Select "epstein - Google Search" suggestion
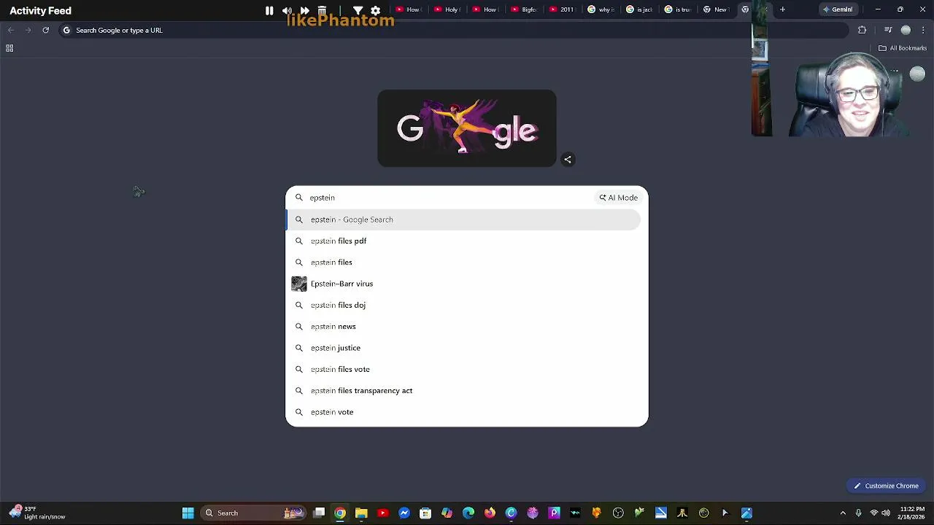934x525 pixels. point(464,219)
